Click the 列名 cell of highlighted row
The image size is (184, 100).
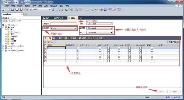tap(56, 48)
